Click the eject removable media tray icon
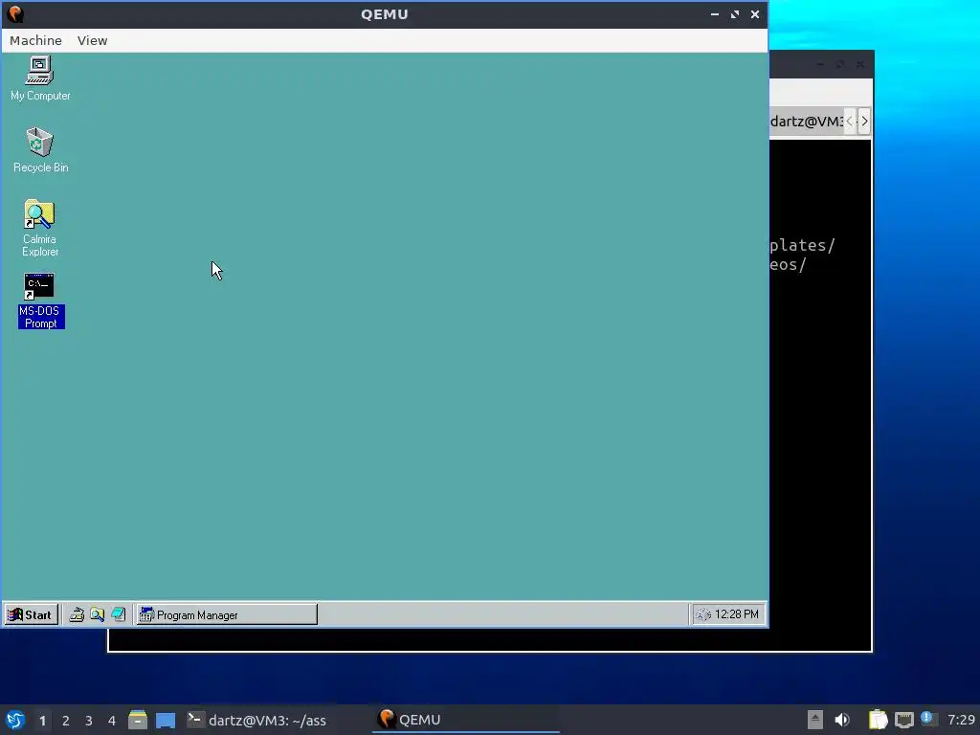This screenshot has width=980, height=735. (x=815, y=720)
